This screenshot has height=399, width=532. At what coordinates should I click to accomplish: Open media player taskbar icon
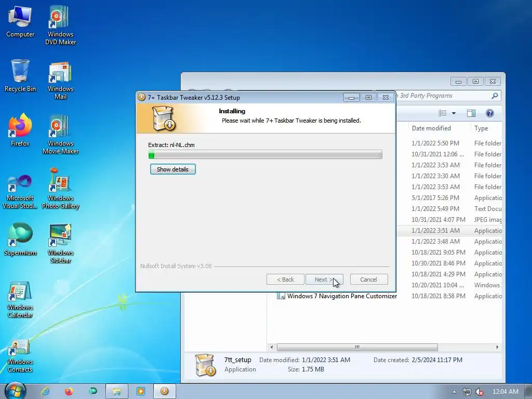140,392
